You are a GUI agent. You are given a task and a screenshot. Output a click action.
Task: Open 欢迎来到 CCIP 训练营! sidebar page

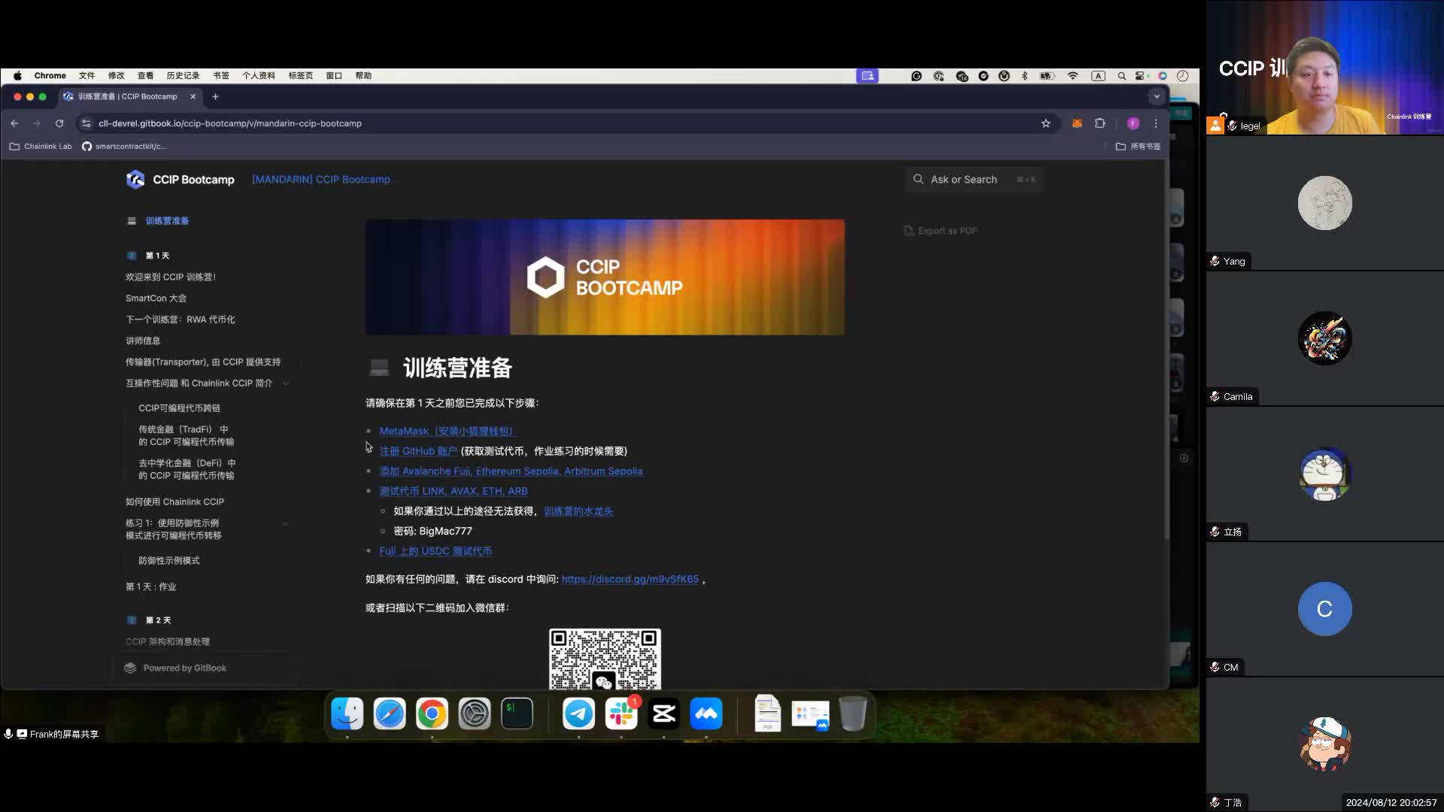coord(171,277)
